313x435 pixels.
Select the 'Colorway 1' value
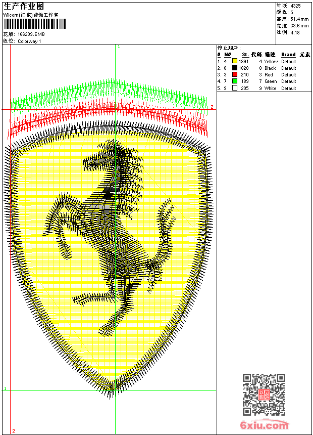pos(29,41)
